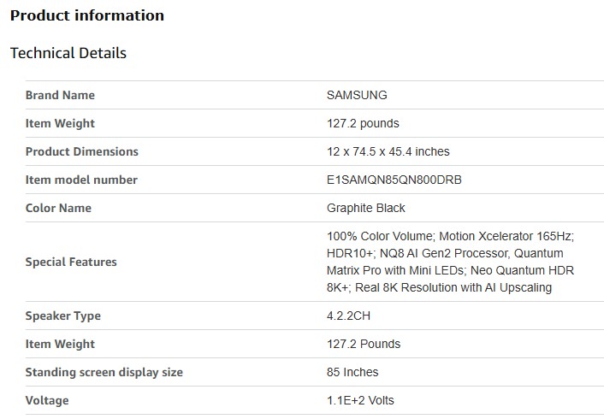Viewport: 604px width, 419px height.
Task: Click the Product Dimensions label
Action: coord(81,151)
